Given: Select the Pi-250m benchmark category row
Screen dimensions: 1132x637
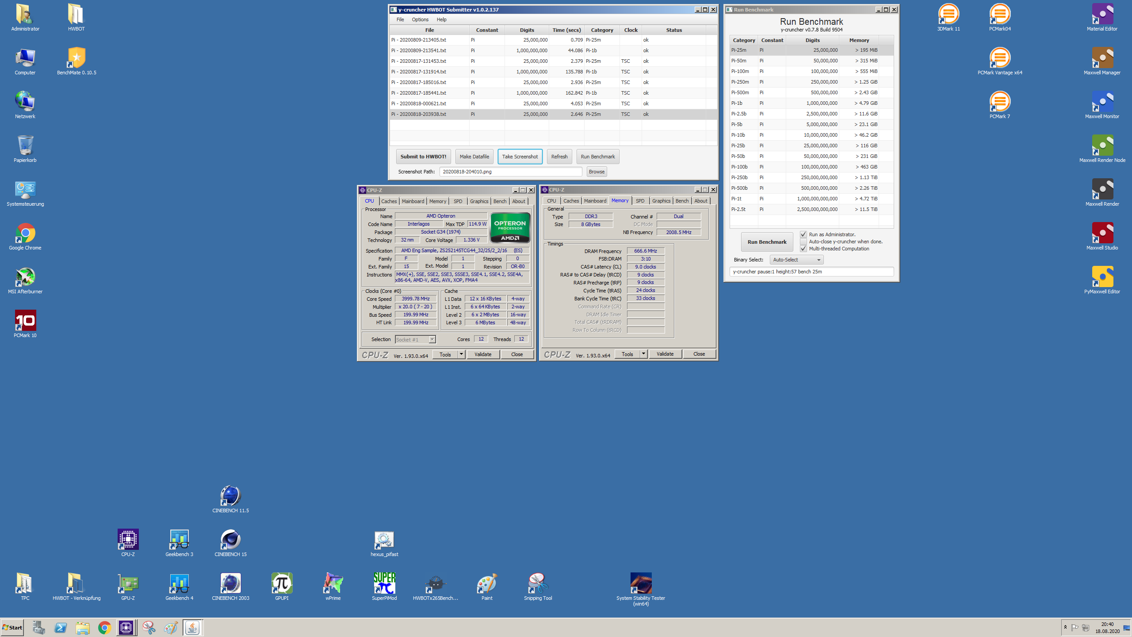Looking at the screenshot, I should click(811, 82).
